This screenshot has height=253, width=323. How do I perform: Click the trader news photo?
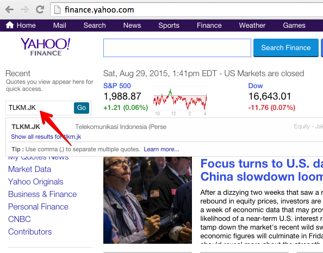(x=147, y=200)
